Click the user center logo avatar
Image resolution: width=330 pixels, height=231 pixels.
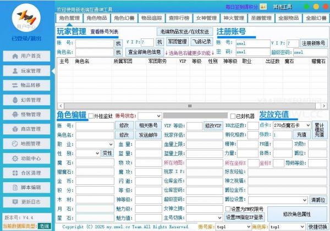[26, 18]
